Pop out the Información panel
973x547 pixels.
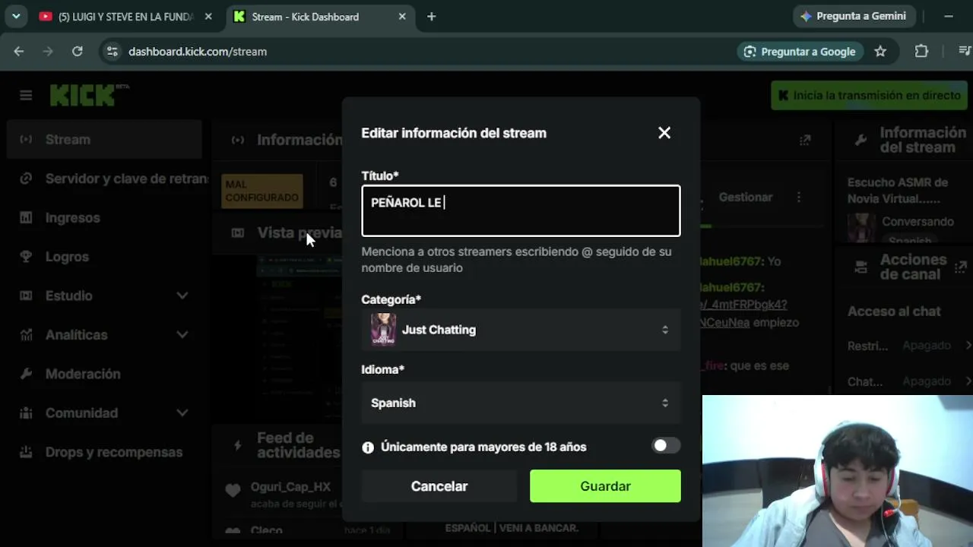(x=805, y=140)
